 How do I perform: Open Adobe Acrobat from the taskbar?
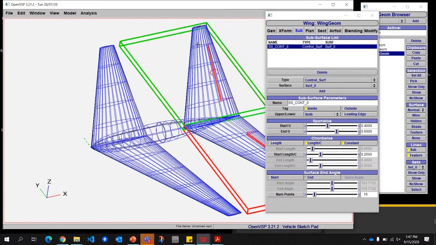[217, 239]
